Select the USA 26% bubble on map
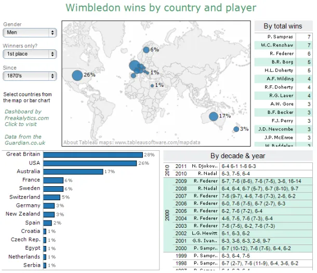Image resolution: width=317 pixels, height=273 pixels. click(x=77, y=75)
